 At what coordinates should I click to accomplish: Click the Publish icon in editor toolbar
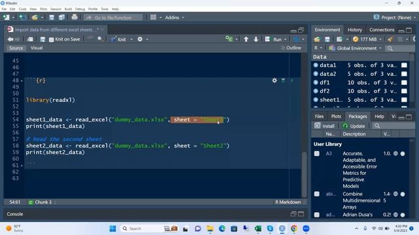(x=296, y=39)
